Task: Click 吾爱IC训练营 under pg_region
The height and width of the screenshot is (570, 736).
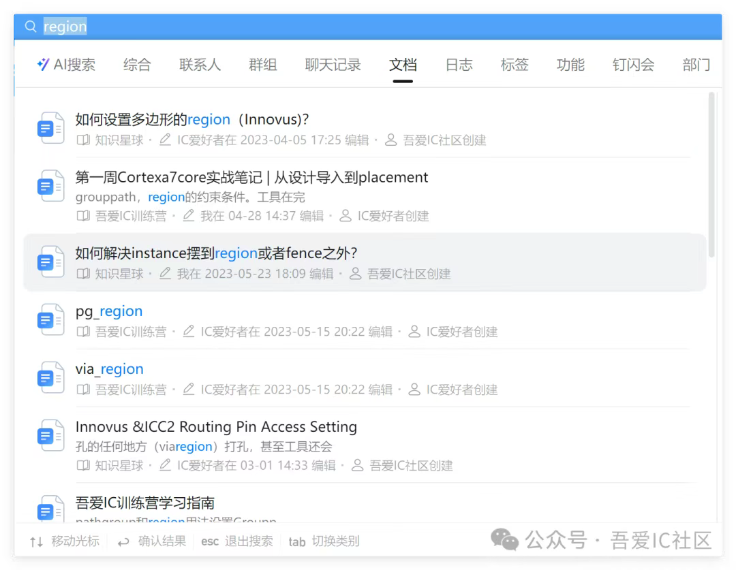Action: pyautogui.click(x=131, y=332)
